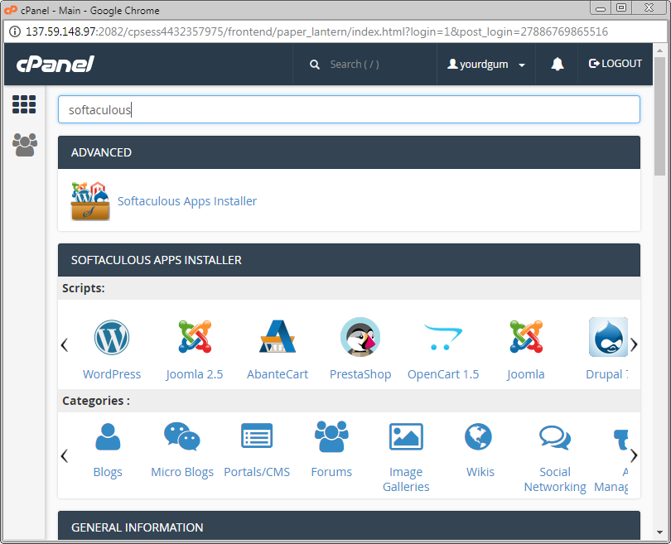Click the Joomla 2.5 text link
The width and height of the screenshot is (671, 544).
(x=195, y=374)
